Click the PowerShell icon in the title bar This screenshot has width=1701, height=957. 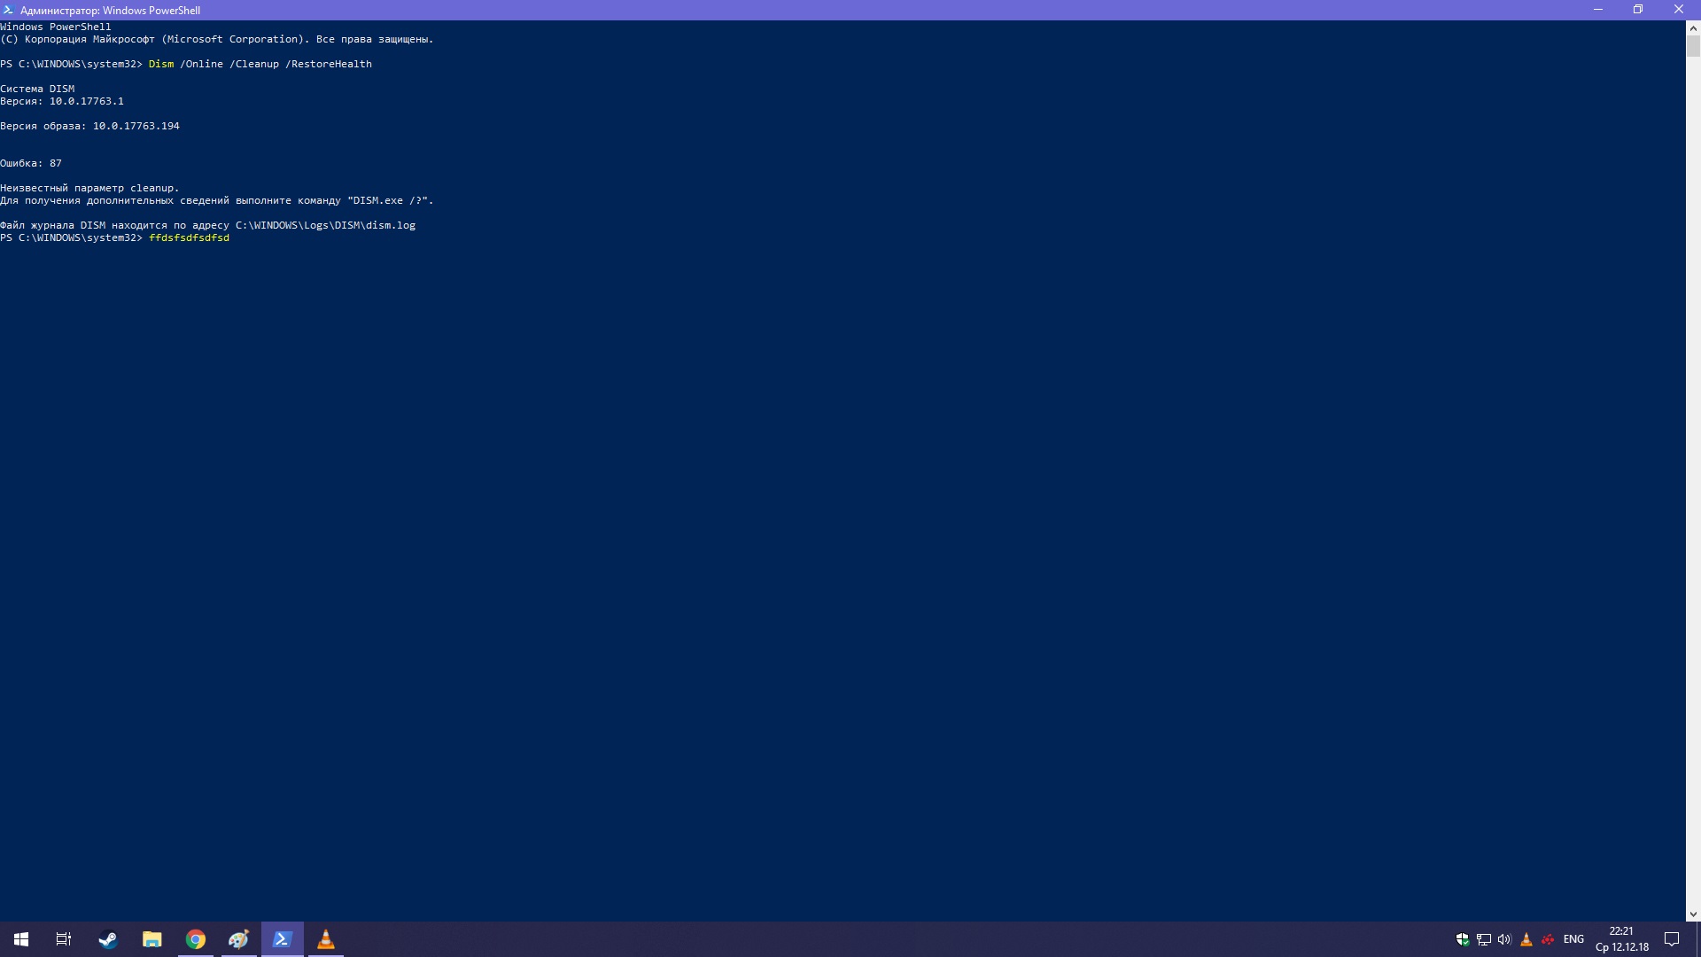click(9, 10)
